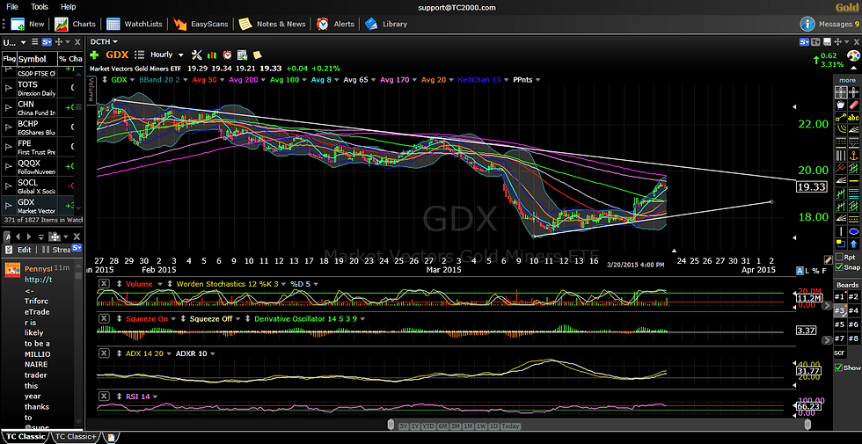Screen dimensions: 862x444
Task: Click the alarm clock alert icon on chart toolbar
Action: 227,55
